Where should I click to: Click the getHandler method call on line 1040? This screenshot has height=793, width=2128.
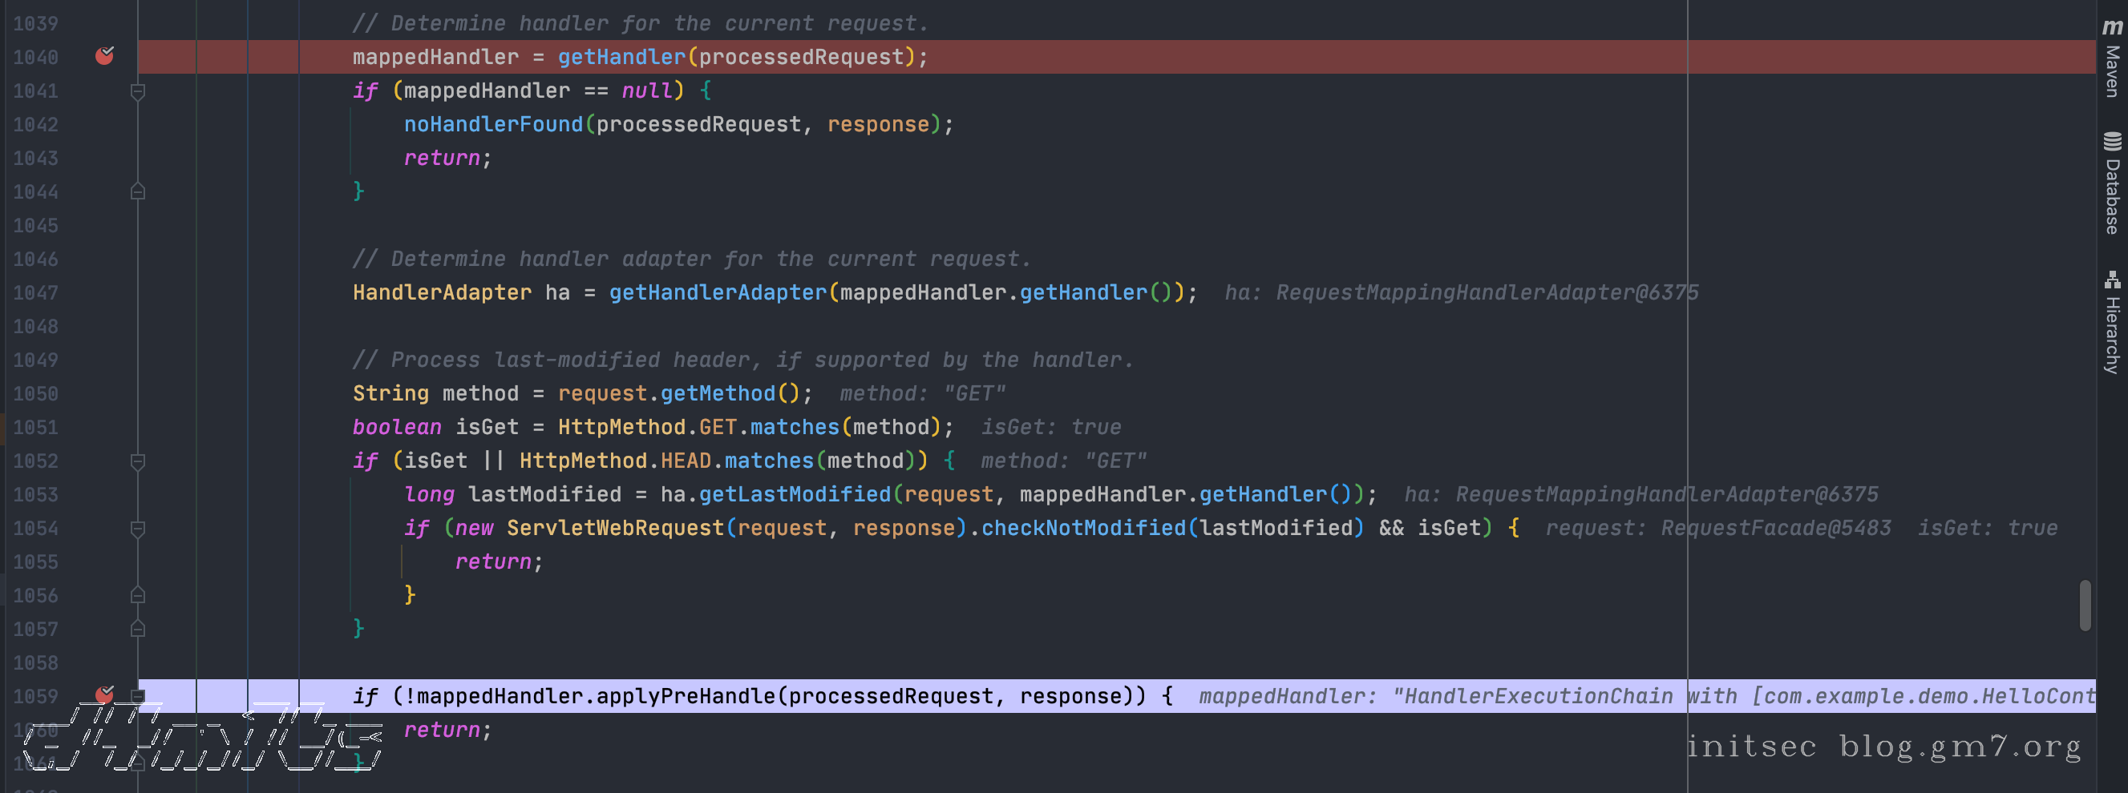point(621,57)
